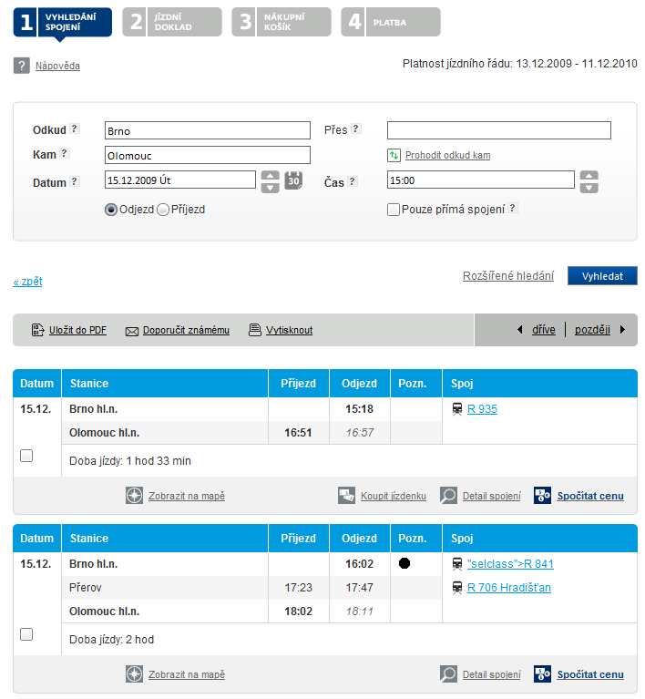Show later connections with později arrow
The image size is (645, 699).
(622, 330)
